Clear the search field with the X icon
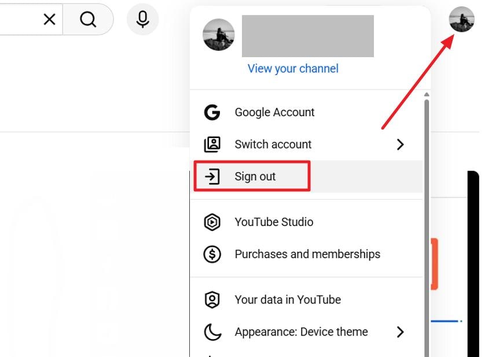The height and width of the screenshot is (357, 492). pos(49,19)
